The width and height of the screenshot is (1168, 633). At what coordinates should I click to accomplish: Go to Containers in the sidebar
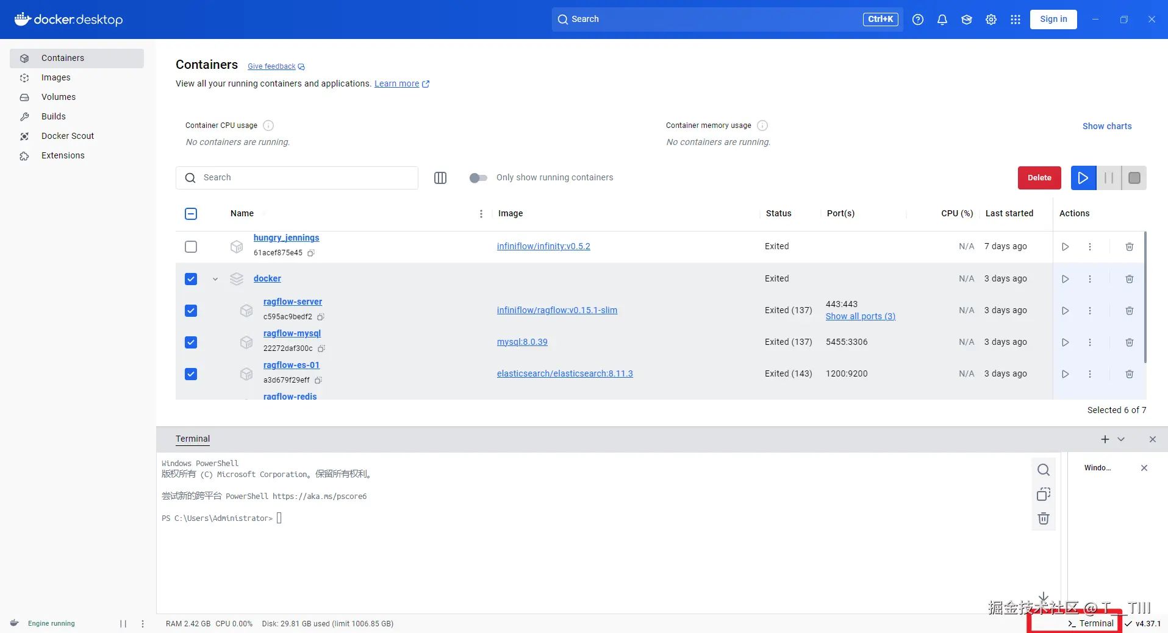point(77,58)
